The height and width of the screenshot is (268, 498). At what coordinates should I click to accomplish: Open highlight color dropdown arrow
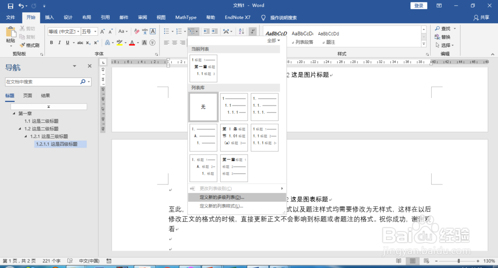tap(125, 42)
